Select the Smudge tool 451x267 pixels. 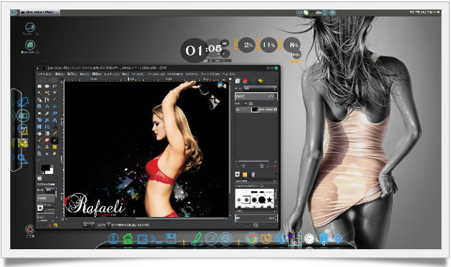54,154
